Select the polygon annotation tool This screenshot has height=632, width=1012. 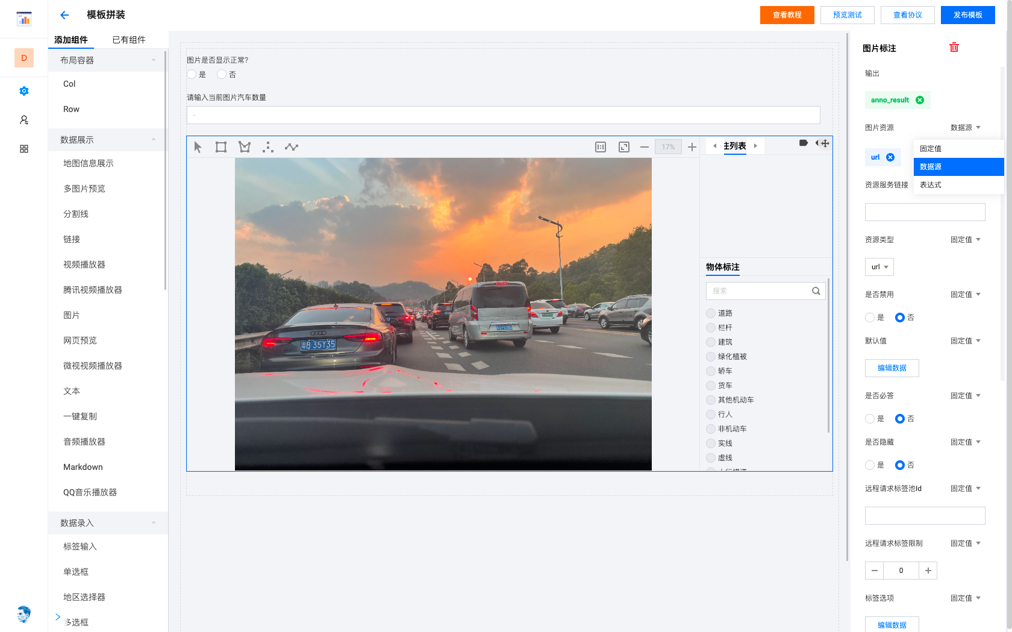tap(245, 147)
